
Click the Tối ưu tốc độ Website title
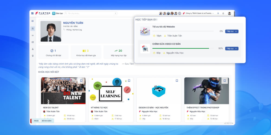click(163, 27)
